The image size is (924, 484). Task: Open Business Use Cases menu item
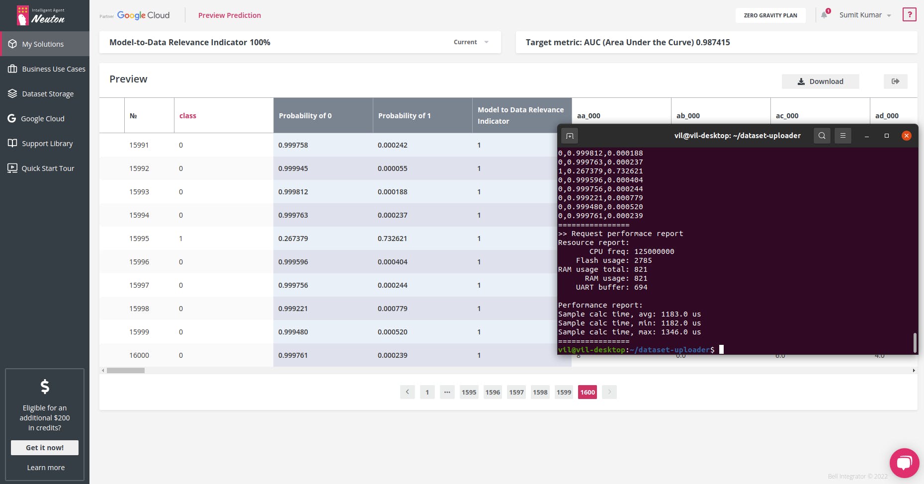pyautogui.click(x=45, y=69)
